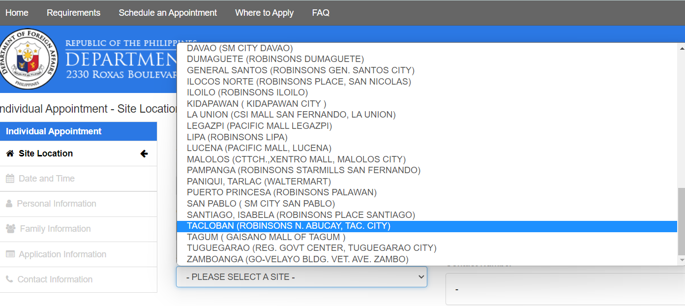Screen dimensions: 685x306
Task: Select TAGUM (GAISANO MALL OF TAGUM)
Action: (427, 237)
